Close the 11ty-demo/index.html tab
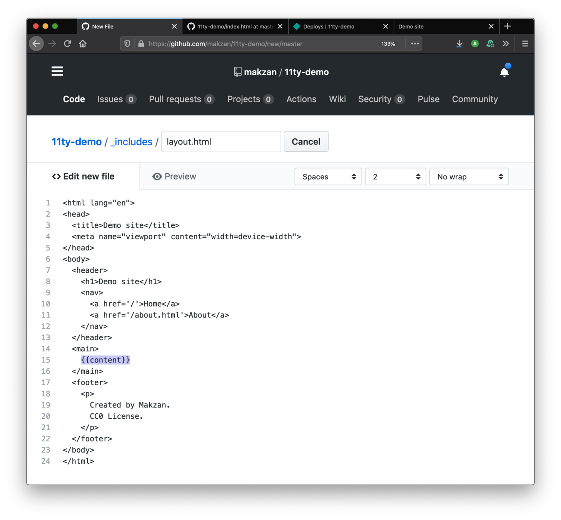The width and height of the screenshot is (561, 520). point(280,26)
